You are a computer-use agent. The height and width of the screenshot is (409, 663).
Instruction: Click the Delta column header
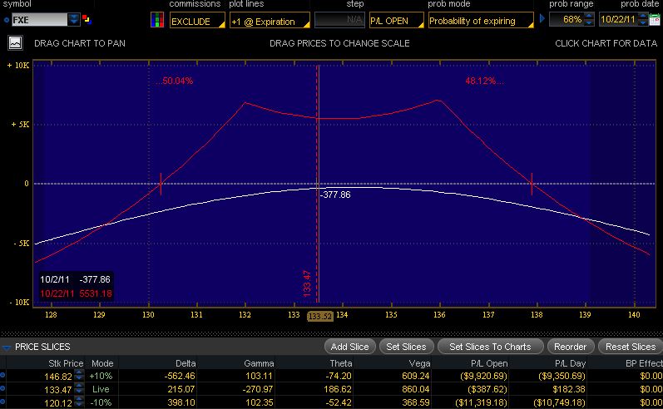pos(186,363)
